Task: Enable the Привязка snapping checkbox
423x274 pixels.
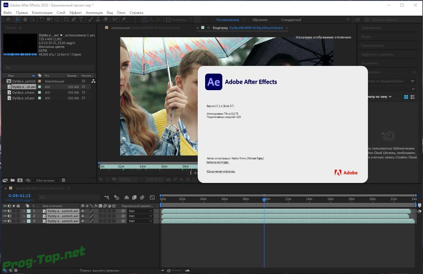Action: [x=168, y=20]
